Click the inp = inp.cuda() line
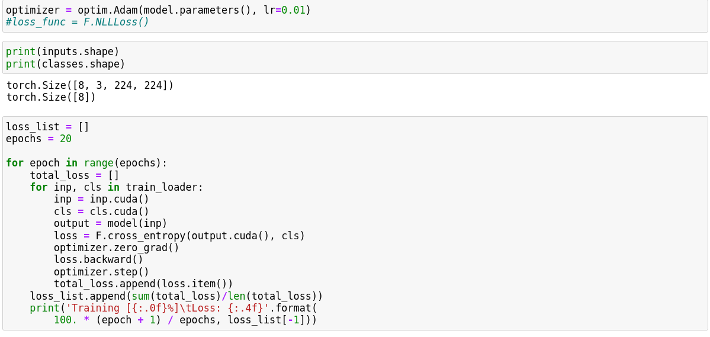Screen dimensions: 710x337 coord(101,199)
